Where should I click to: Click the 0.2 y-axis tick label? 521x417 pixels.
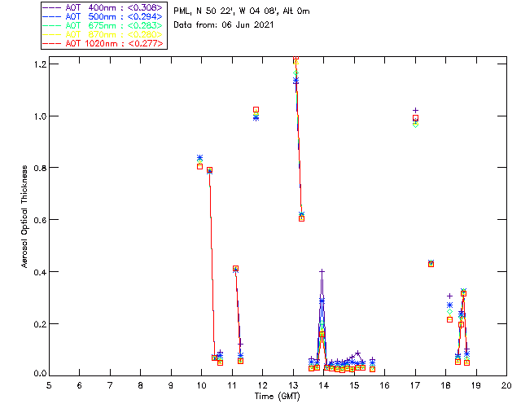[40, 324]
